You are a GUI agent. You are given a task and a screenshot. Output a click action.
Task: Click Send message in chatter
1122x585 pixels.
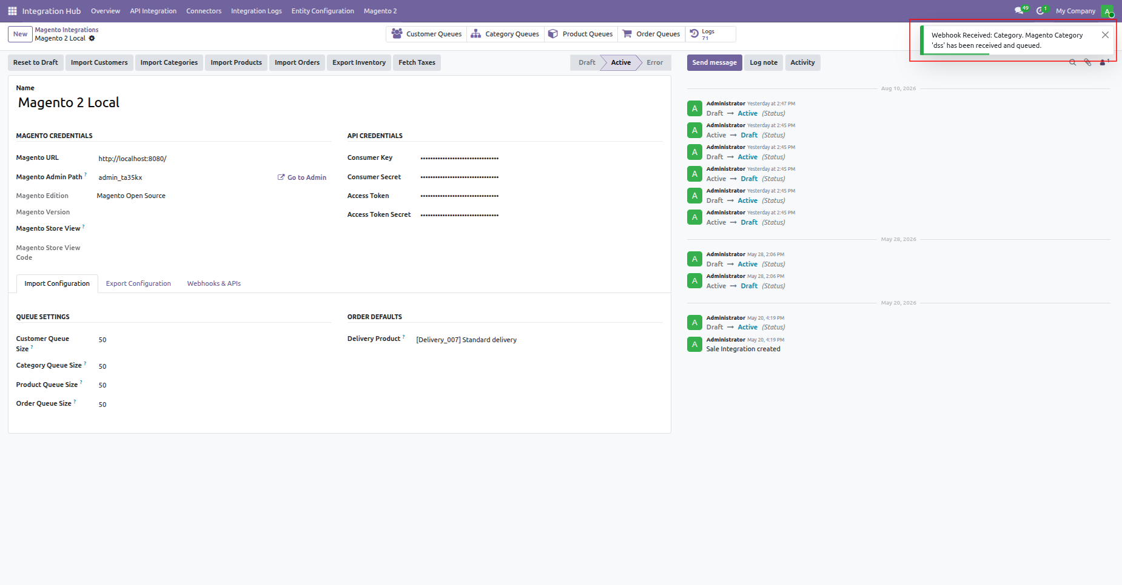714,62
